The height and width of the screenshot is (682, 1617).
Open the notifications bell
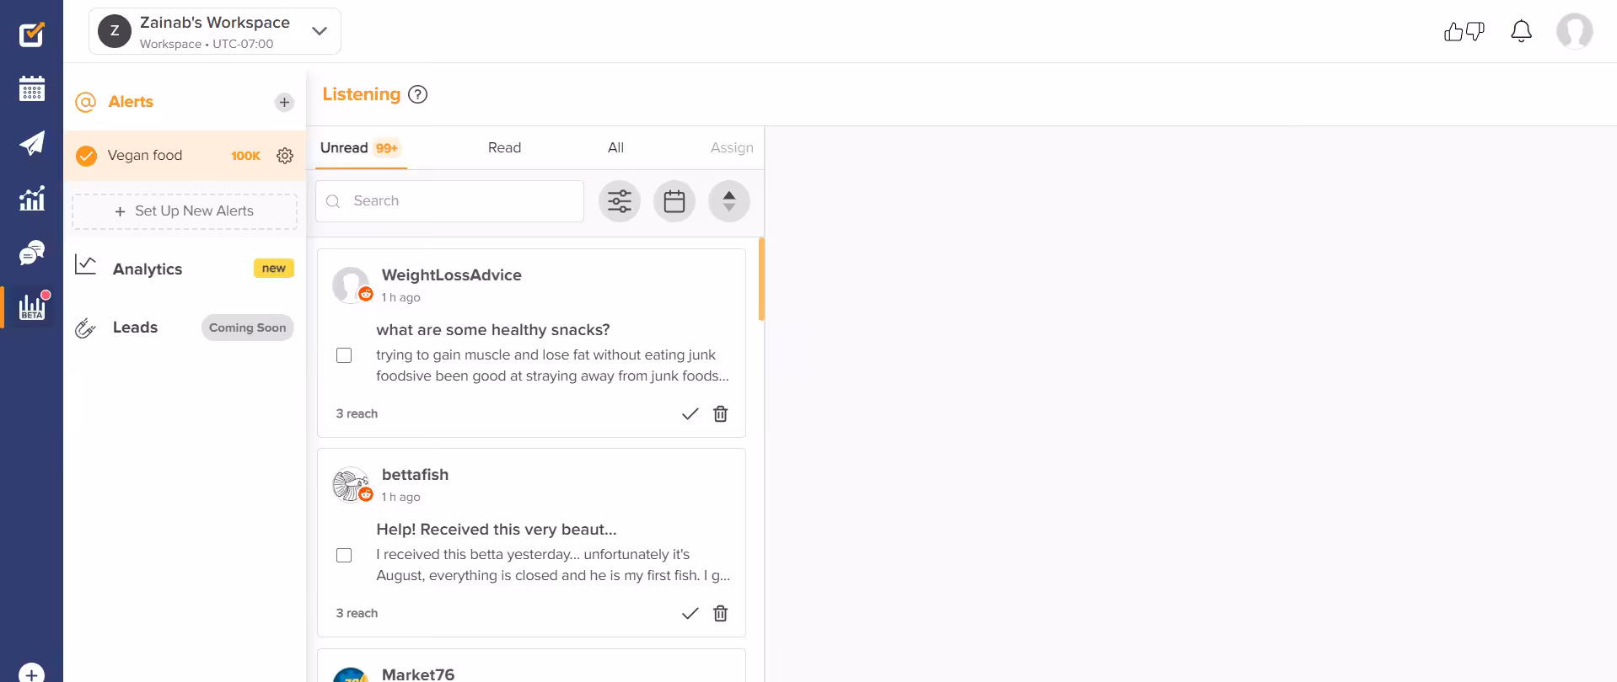1521,32
